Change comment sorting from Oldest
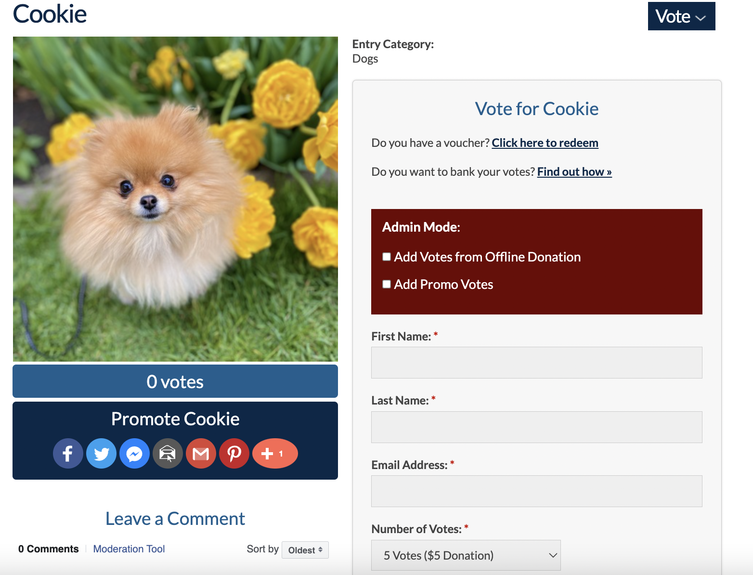753x575 pixels. pyautogui.click(x=305, y=550)
